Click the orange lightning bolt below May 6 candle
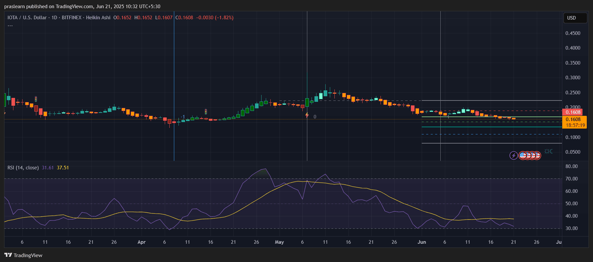593x262 pixels. tap(307, 115)
